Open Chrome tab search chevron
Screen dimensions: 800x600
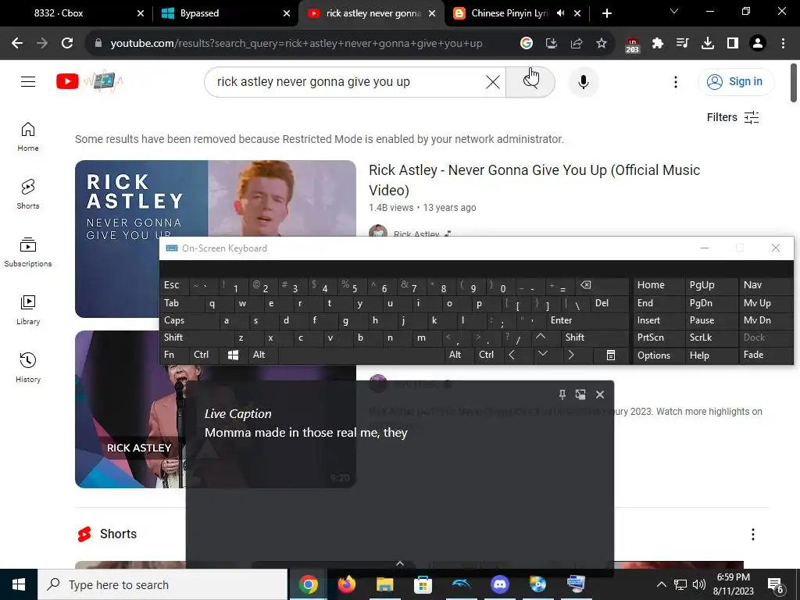click(674, 11)
